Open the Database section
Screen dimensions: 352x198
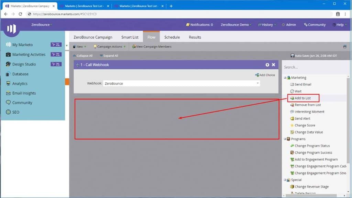(x=20, y=74)
